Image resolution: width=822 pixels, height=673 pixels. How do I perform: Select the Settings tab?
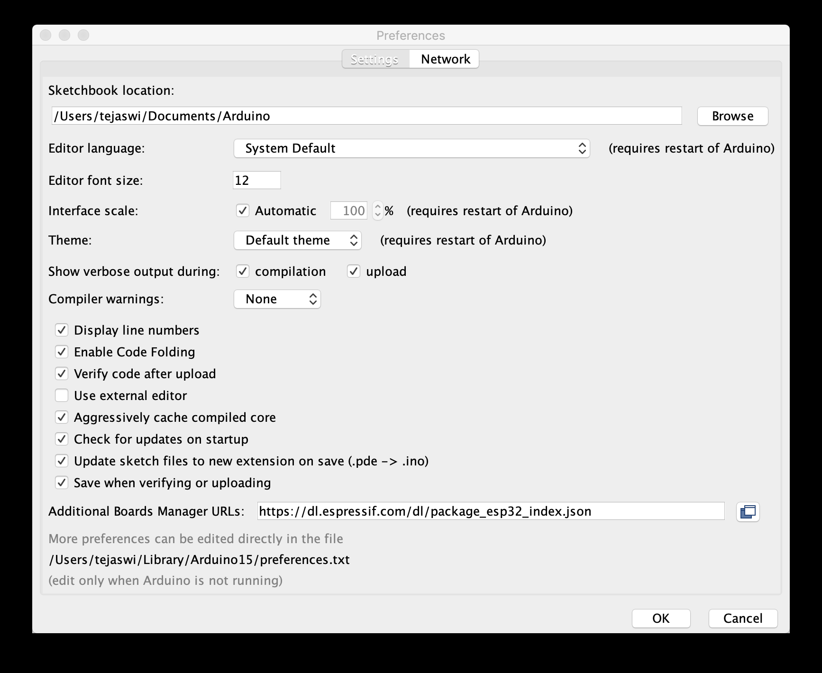click(374, 59)
